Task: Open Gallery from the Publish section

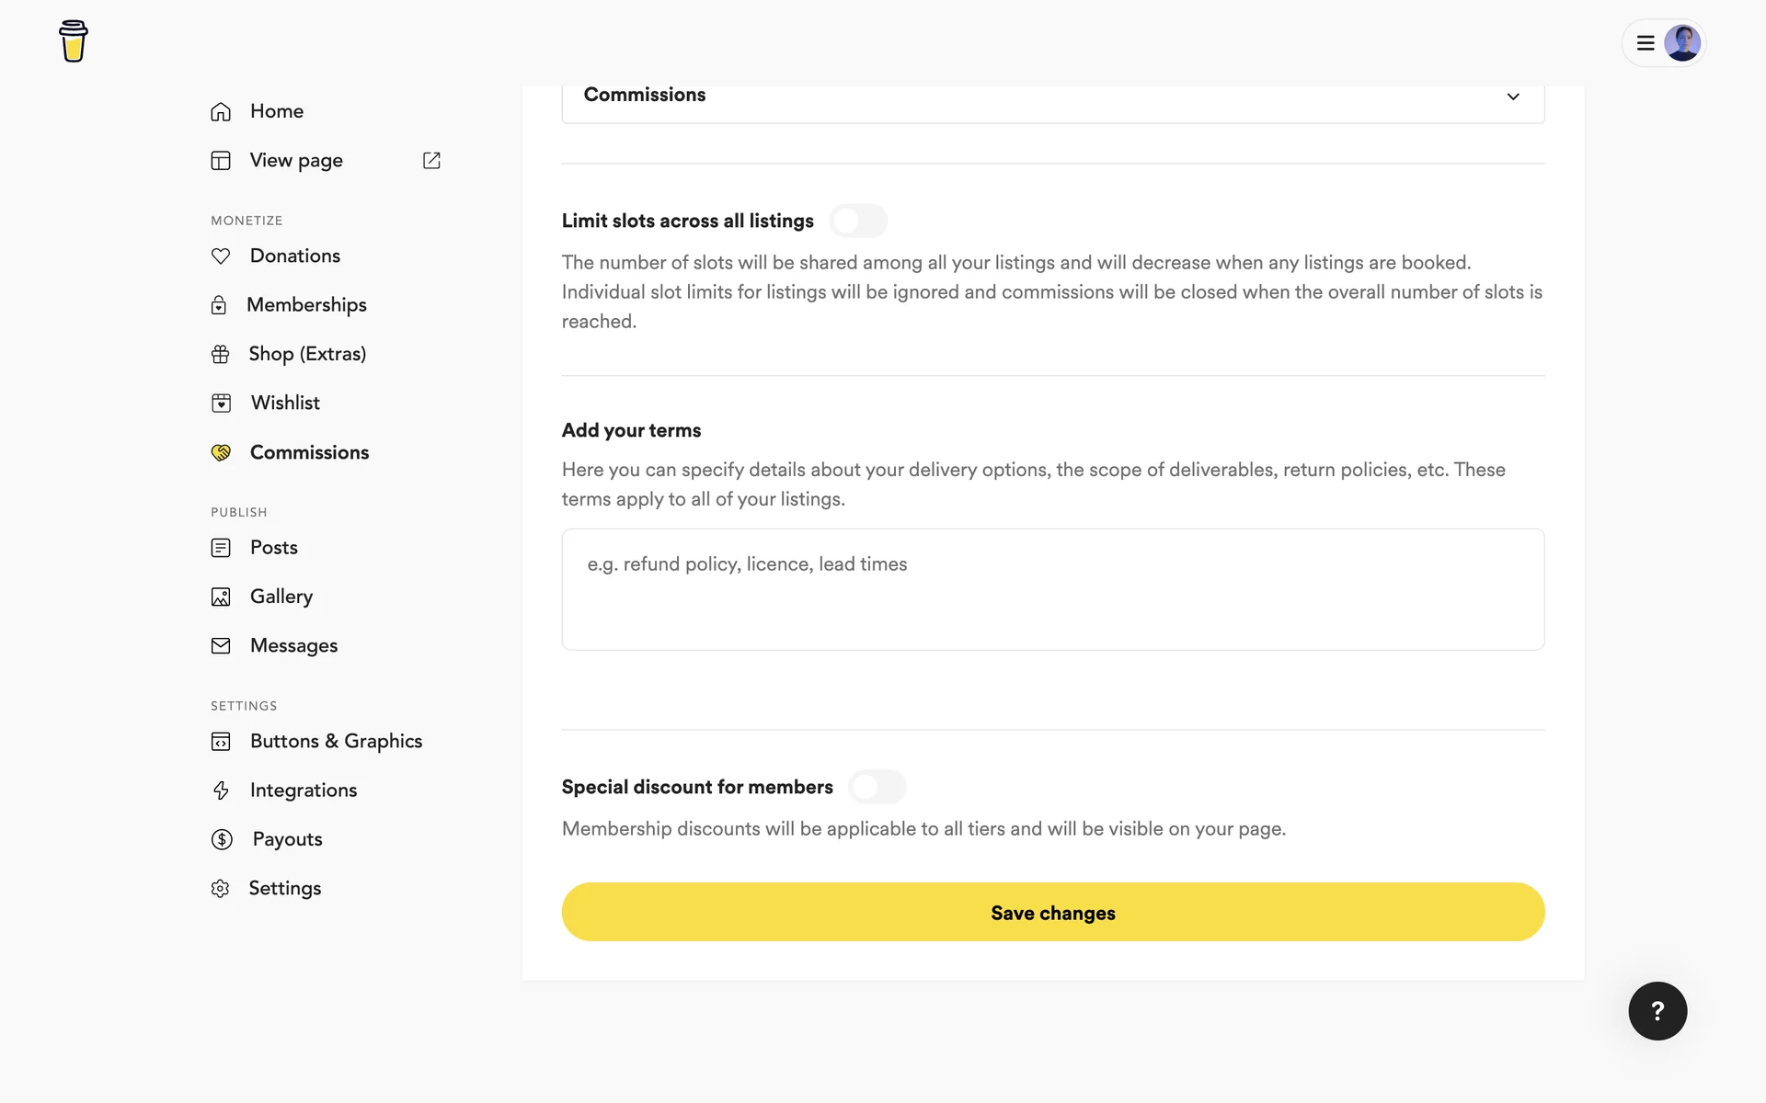Action: 281,597
